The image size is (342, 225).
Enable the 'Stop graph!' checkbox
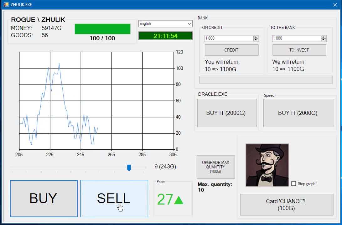tap(293, 184)
